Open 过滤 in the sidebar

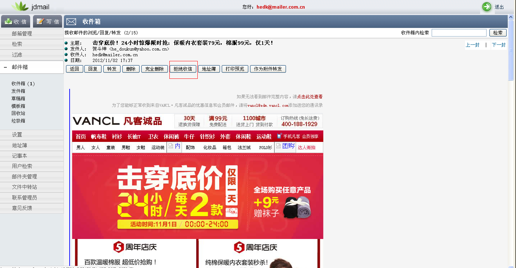(17, 54)
